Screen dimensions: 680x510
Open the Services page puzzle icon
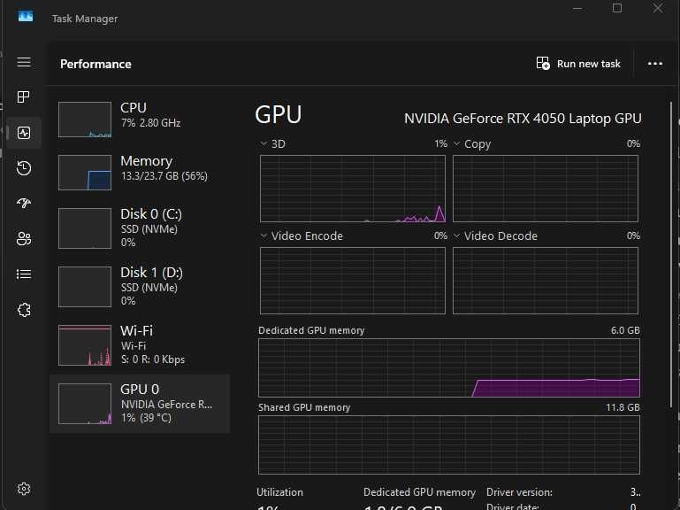(x=24, y=310)
